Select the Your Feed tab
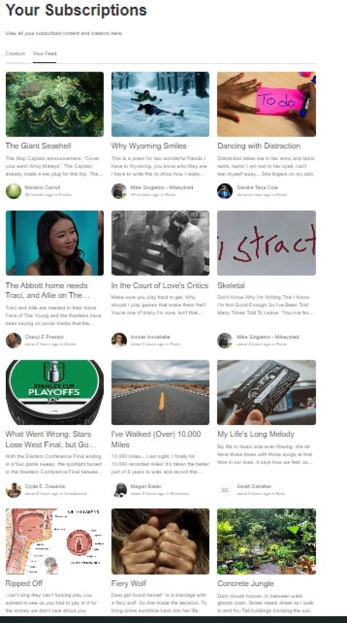347x623 pixels. 44,54
